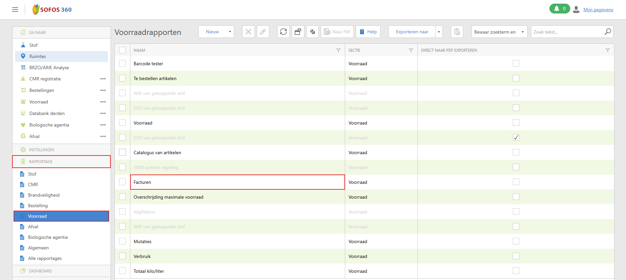Viewport: 626px width, 280px height.
Task: Toggle the select-all checkbox in header
Action: [122, 50]
